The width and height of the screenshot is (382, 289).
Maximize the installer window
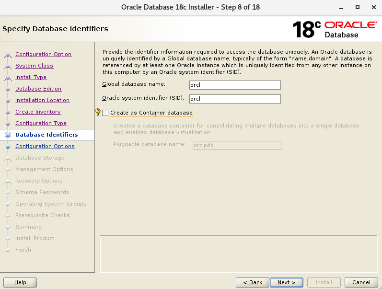358,7
